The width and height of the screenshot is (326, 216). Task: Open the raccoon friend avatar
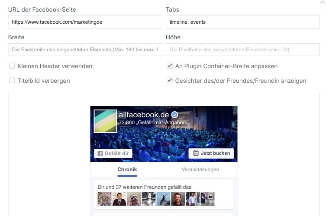pyautogui.click(x=134, y=199)
